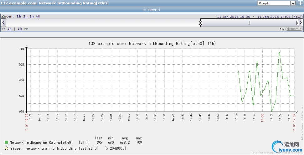Image resolution: width=304 pixels, height=155 pixels.
Task: Select the 1h zoom level
Action: coord(19,17)
